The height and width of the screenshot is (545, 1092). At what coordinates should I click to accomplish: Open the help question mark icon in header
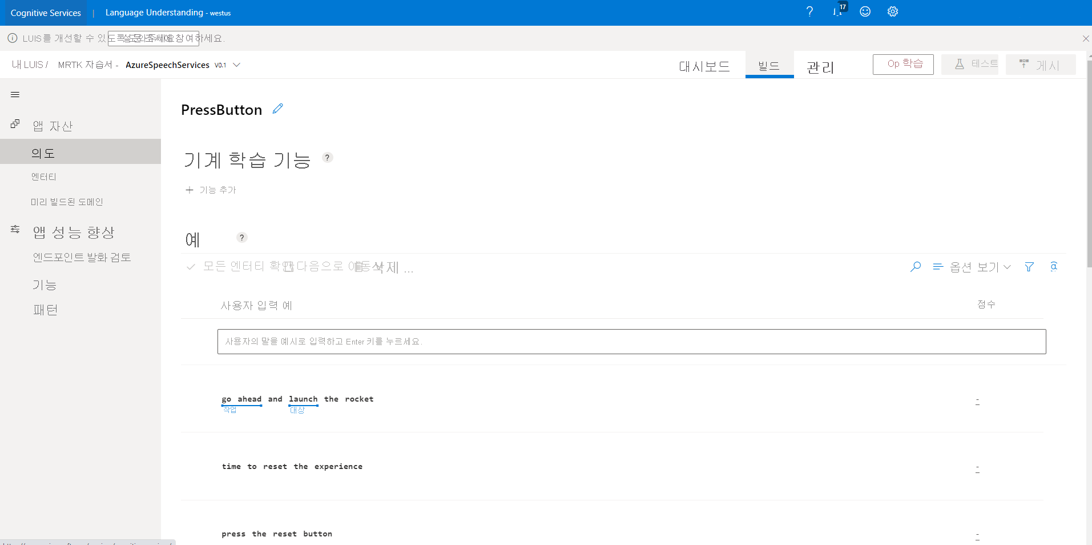809,11
